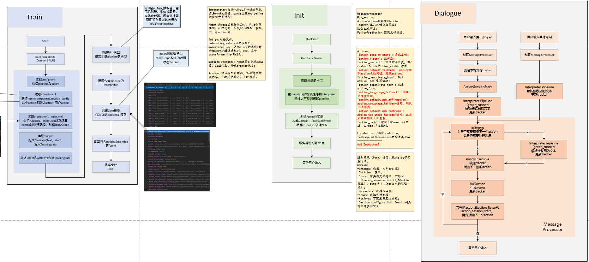Open the dark TrackerWithCachedStates debug screenshot

coord(177,161)
